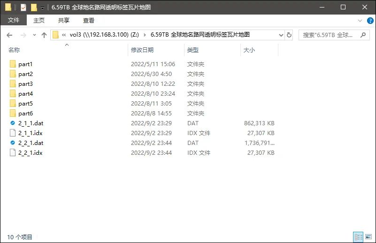Click the date 2022/8/10 12:22
Image resolution: width=376 pixels, height=243 pixels.
pyautogui.click(x=153, y=84)
